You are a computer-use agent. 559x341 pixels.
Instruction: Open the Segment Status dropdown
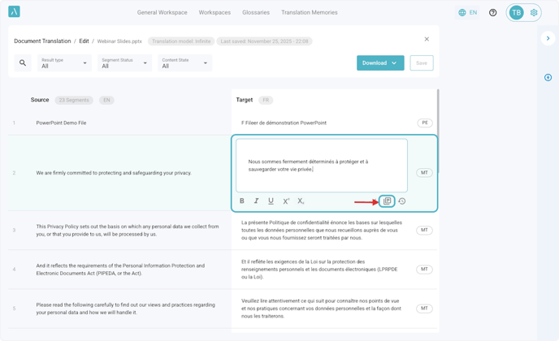point(124,63)
